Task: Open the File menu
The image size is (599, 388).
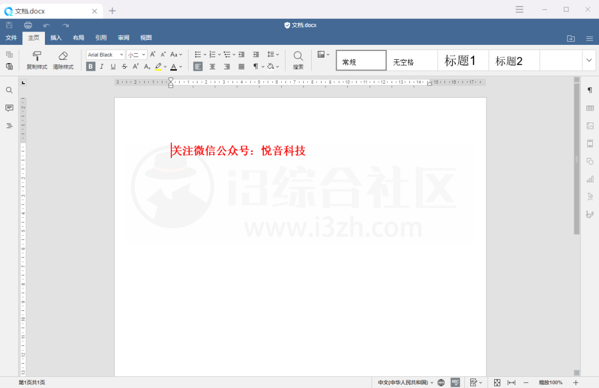Action: click(11, 38)
